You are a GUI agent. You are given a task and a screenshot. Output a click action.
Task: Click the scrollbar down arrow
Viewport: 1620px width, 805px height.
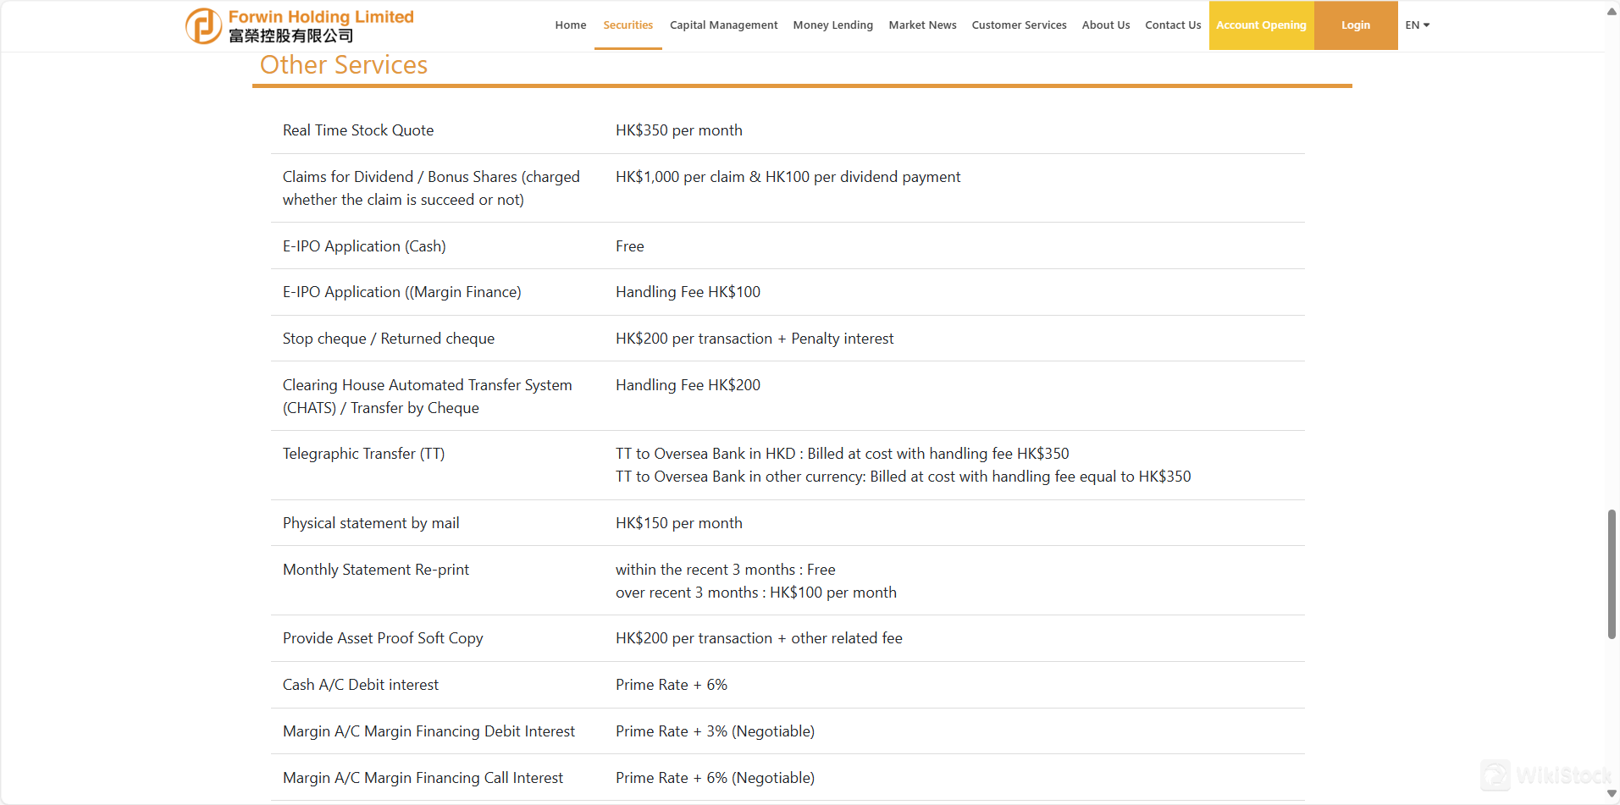click(x=1610, y=794)
